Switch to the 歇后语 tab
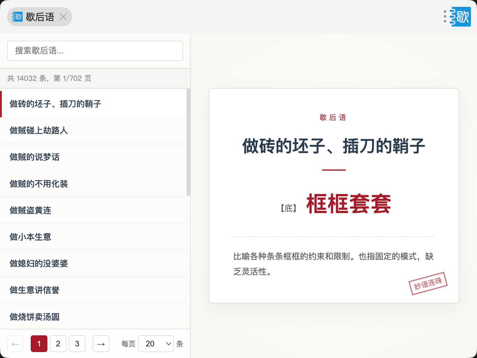 click(40, 17)
